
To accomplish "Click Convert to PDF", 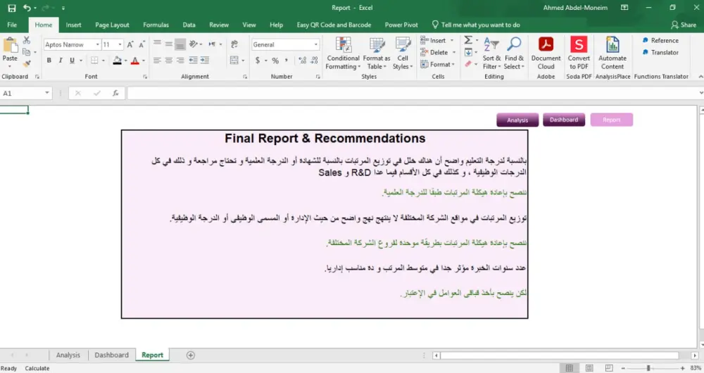I will click(x=579, y=53).
